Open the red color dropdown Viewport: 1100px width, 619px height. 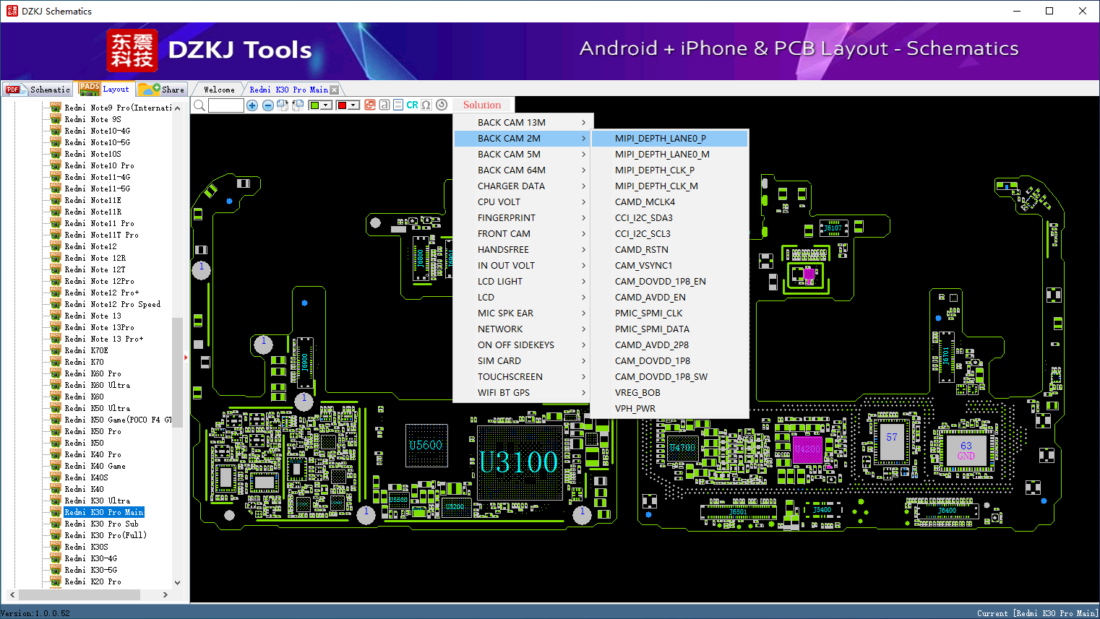coord(353,105)
